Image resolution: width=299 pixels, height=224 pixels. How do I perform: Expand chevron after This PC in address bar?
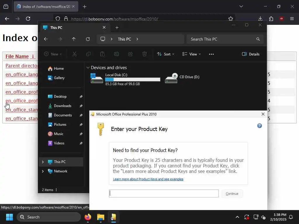(137, 39)
